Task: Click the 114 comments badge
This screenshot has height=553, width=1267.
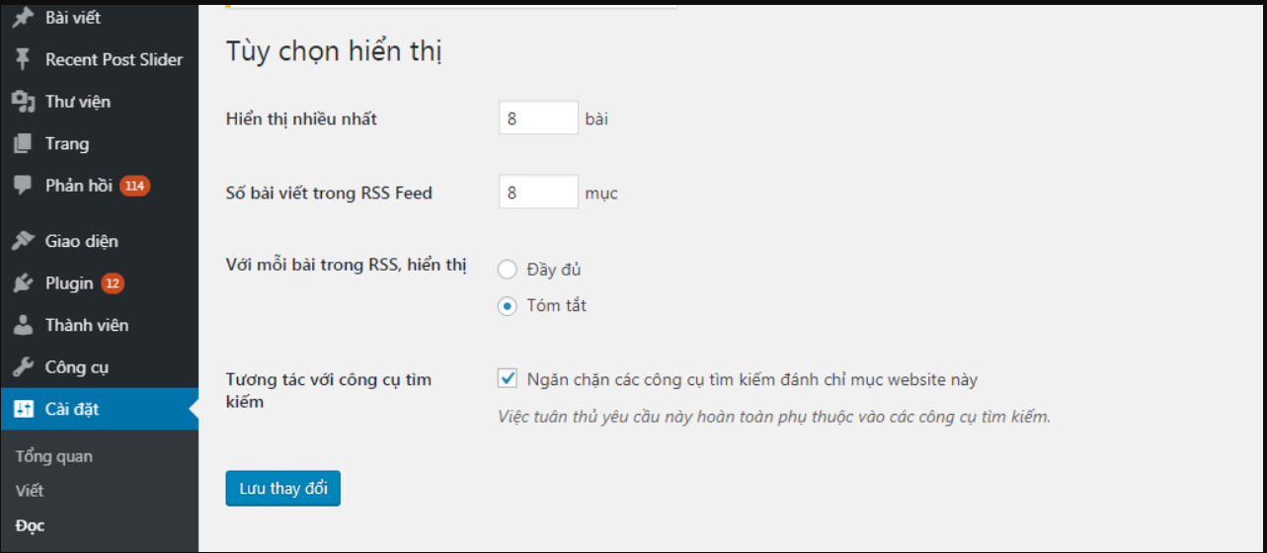Action: pyautogui.click(x=135, y=186)
